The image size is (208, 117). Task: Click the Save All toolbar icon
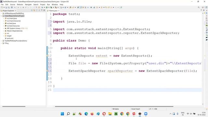click(x=9, y=7)
